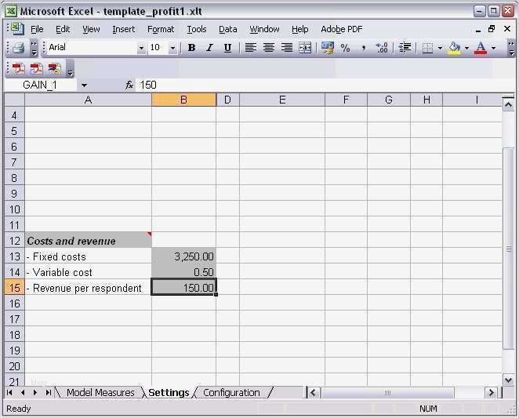Viewport: 519px width, 418px height.
Task: Restore the workbook window
Action: 492,29
